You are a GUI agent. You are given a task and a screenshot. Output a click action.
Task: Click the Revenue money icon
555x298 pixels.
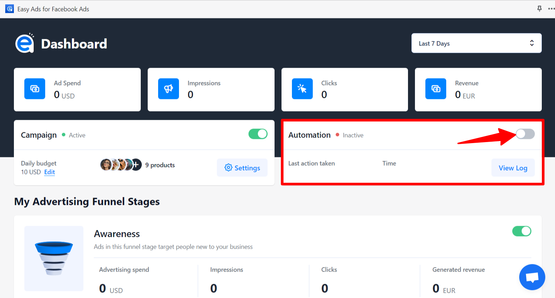coord(436,89)
